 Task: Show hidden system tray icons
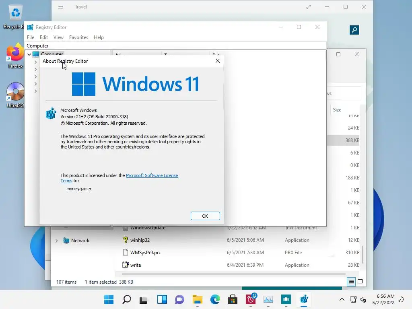click(342, 299)
